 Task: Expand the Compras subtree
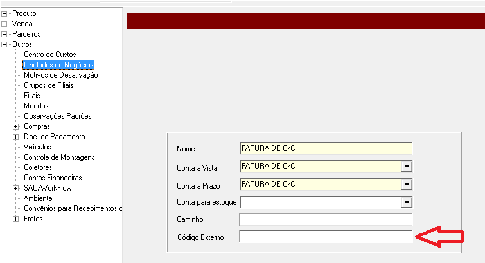pyautogui.click(x=16, y=126)
